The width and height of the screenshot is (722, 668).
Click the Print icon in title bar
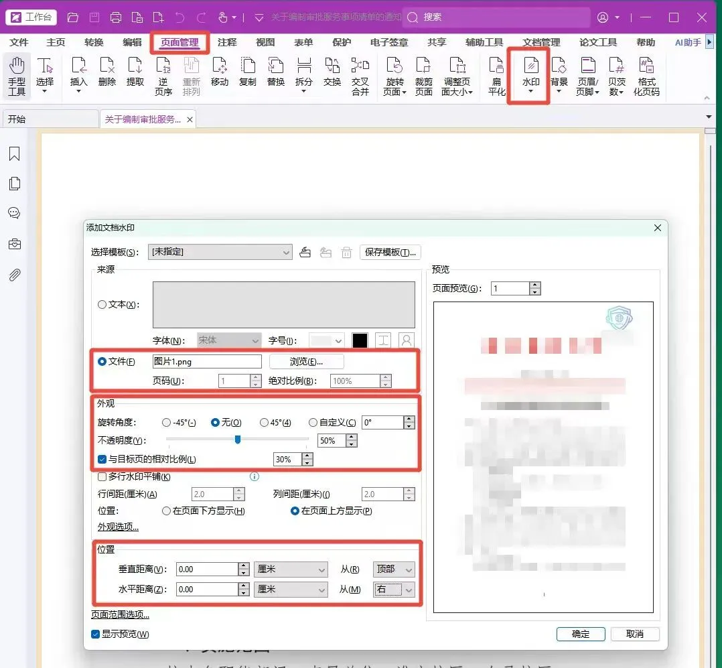(116, 17)
